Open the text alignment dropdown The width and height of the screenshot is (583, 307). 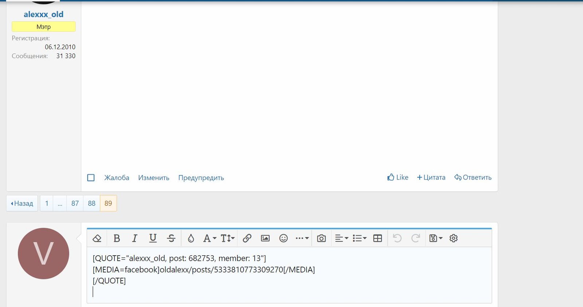click(341, 238)
